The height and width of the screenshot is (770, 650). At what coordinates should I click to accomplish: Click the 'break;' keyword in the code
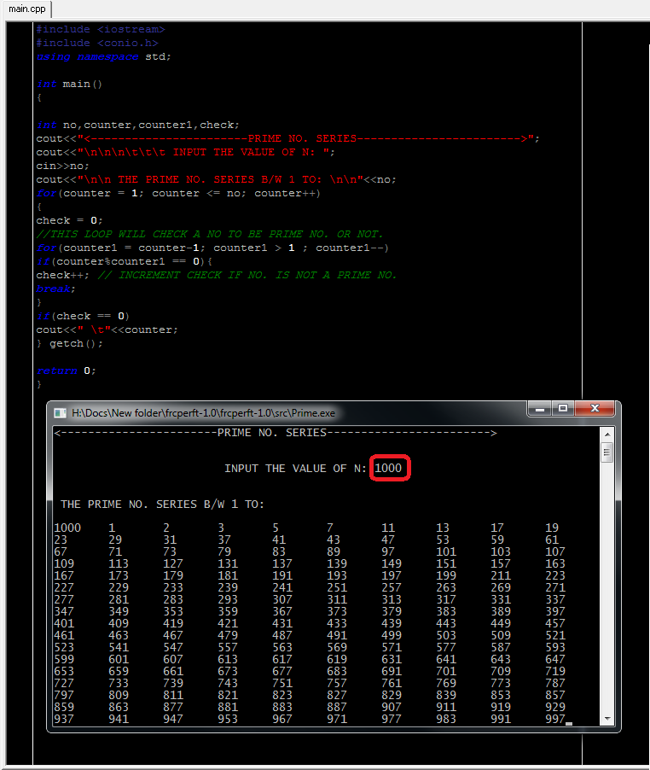click(x=55, y=289)
